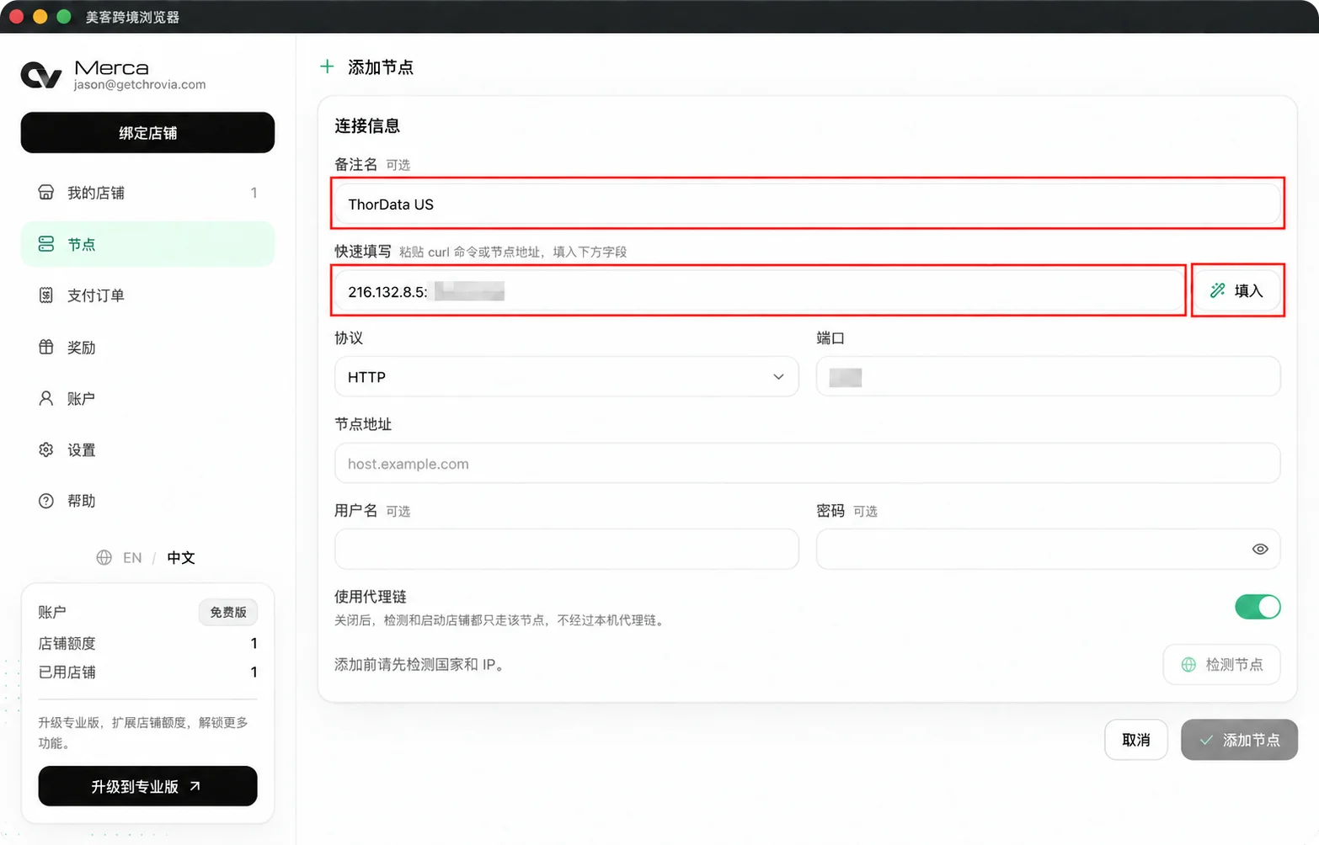
Task: Click the 添加前请先检测国家和 IP。 hint text
Action: tap(419, 665)
